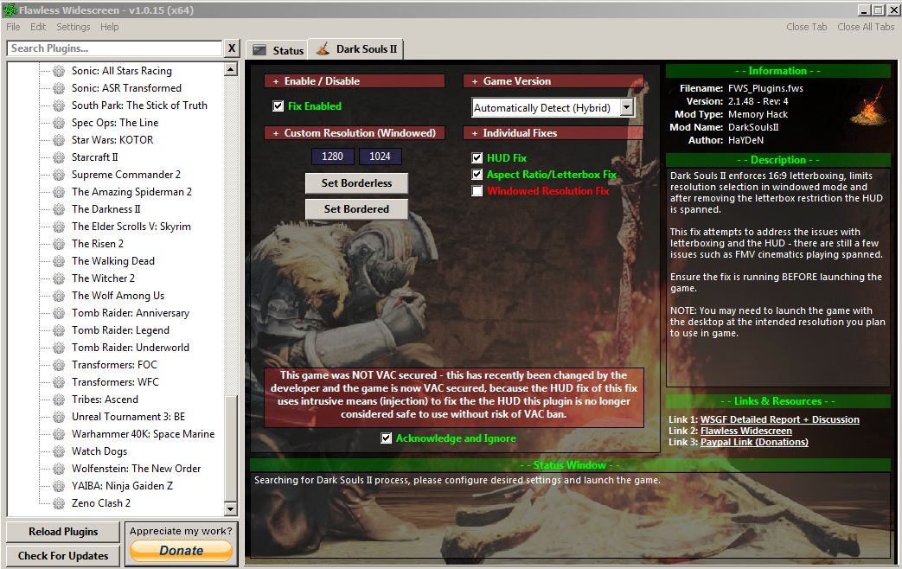Click the height field showing 1024

tap(380, 157)
